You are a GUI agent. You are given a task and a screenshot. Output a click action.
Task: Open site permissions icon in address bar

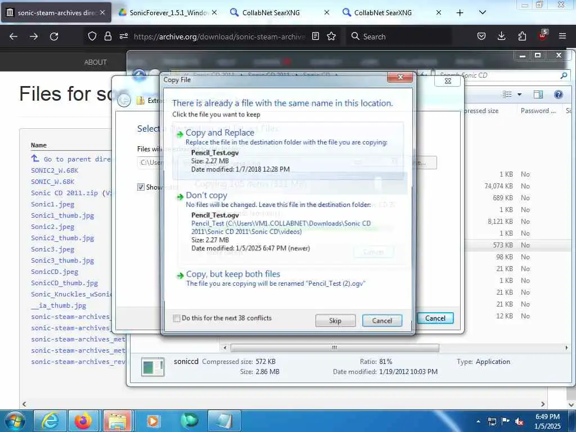123,36
